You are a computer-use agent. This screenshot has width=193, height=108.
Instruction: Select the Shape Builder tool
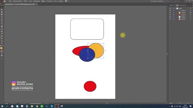[x=2, y=29]
